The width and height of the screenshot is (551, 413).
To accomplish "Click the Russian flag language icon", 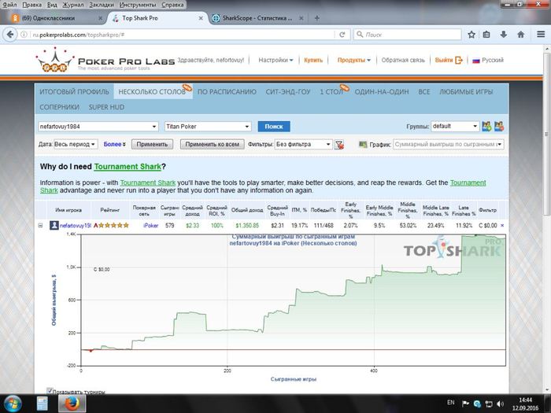I will (476, 61).
